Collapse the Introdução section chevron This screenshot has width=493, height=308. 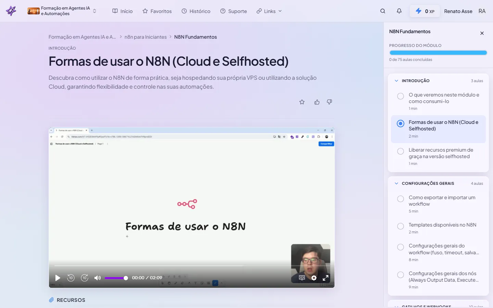click(396, 81)
